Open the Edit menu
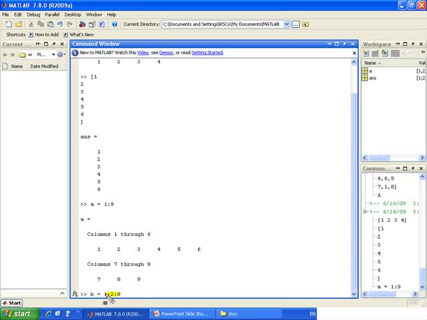 point(18,15)
